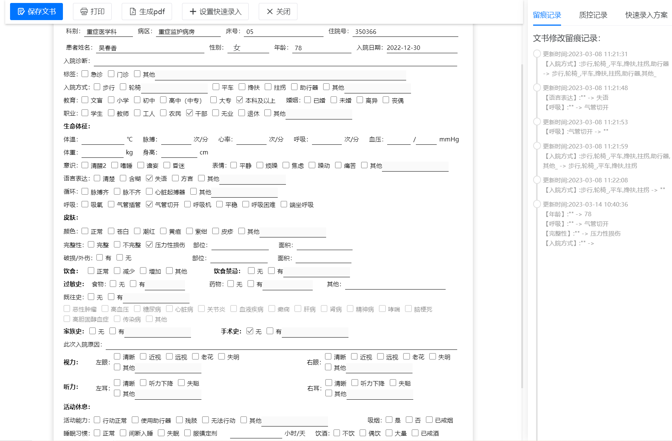Click the sleep 小时/天 hours field
The height and width of the screenshot is (441, 672).
[256, 433]
